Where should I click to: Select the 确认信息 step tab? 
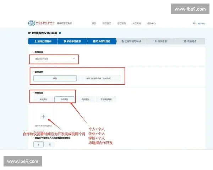(161, 41)
